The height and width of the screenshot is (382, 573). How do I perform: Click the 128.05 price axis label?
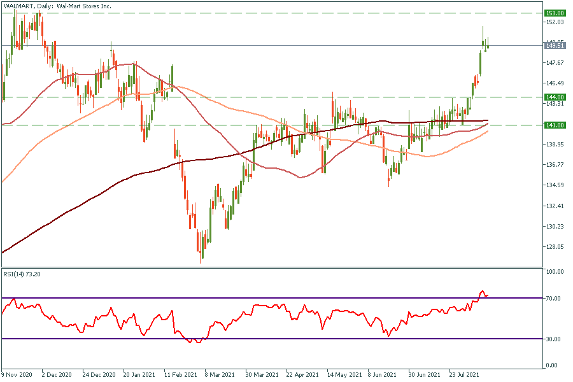point(556,247)
